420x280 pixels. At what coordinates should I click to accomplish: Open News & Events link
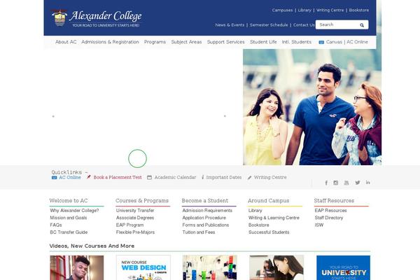(x=230, y=25)
